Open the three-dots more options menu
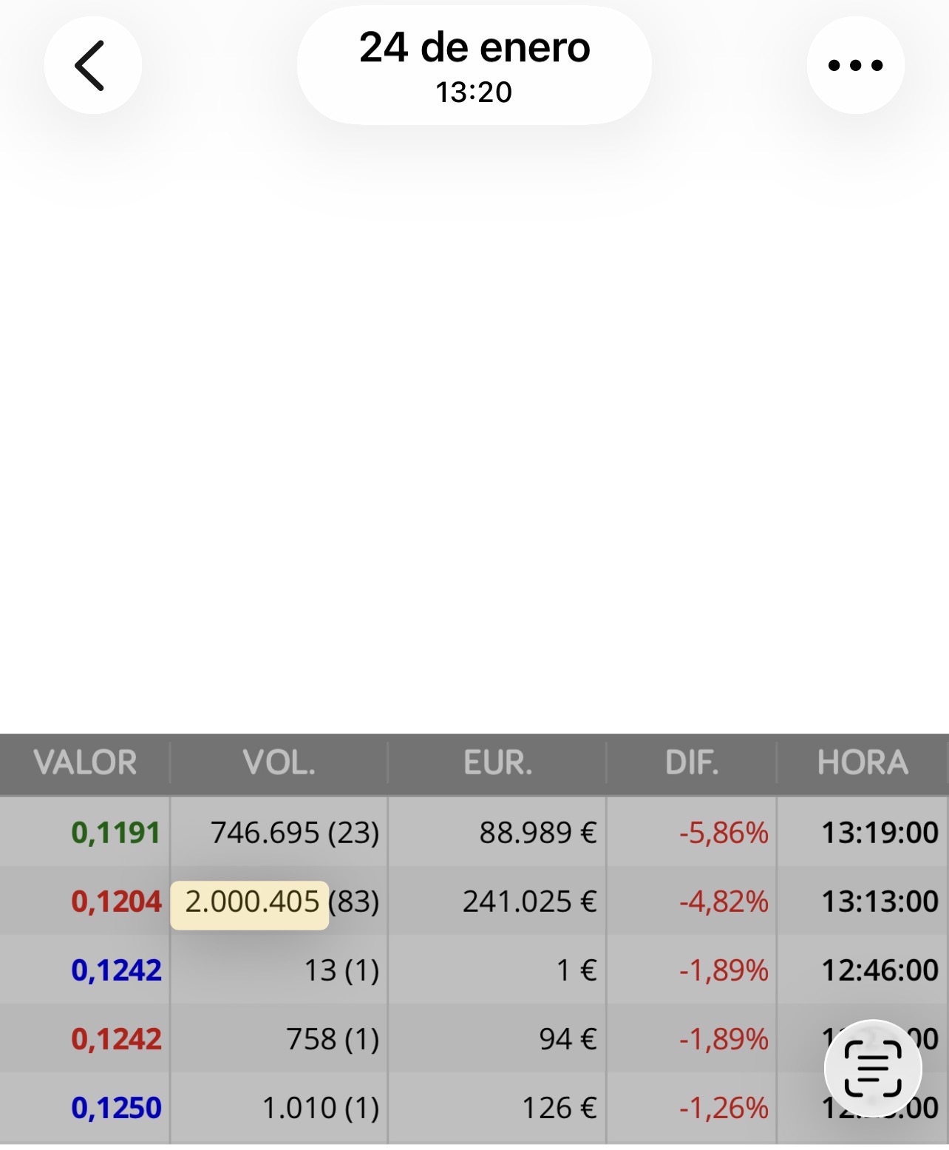Image resolution: width=949 pixels, height=1150 pixels. coord(855,65)
